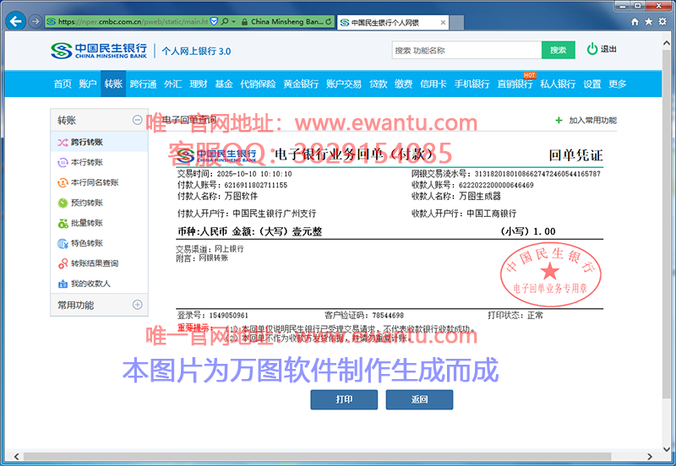Click the refresh icon in address bar

(329, 21)
